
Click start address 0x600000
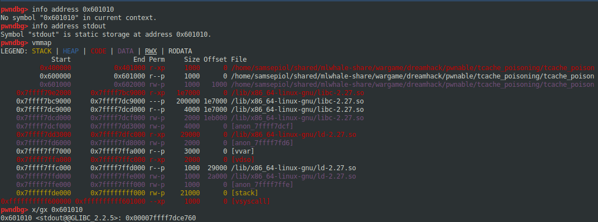coord(55,76)
